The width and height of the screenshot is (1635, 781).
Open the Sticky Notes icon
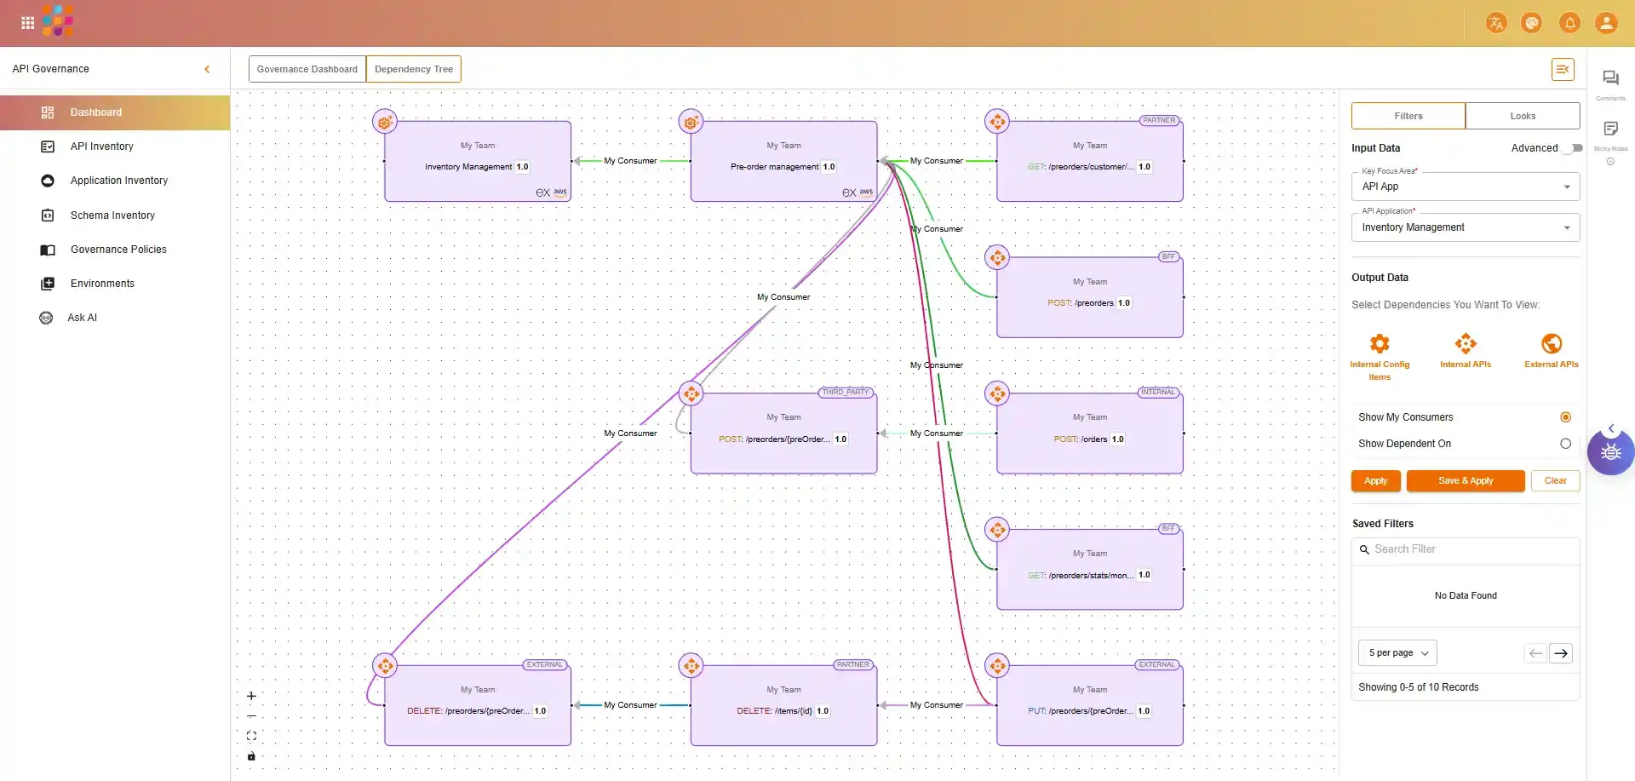pyautogui.click(x=1610, y=129)
